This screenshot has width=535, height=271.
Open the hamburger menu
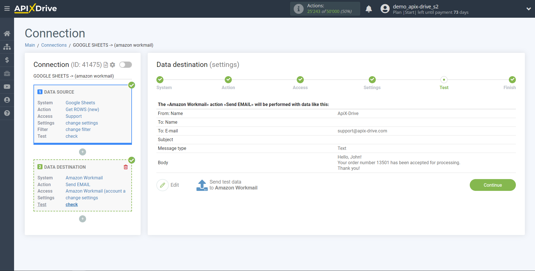[x=7, y=9]
